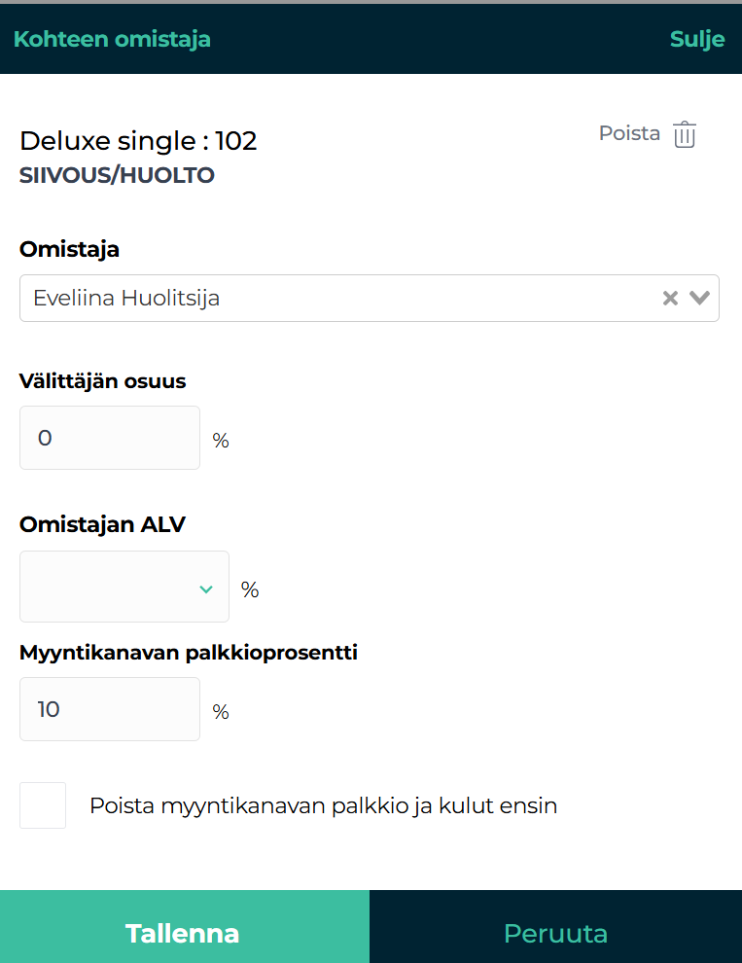Expand the Omistaja dropdown arrow

700,299
